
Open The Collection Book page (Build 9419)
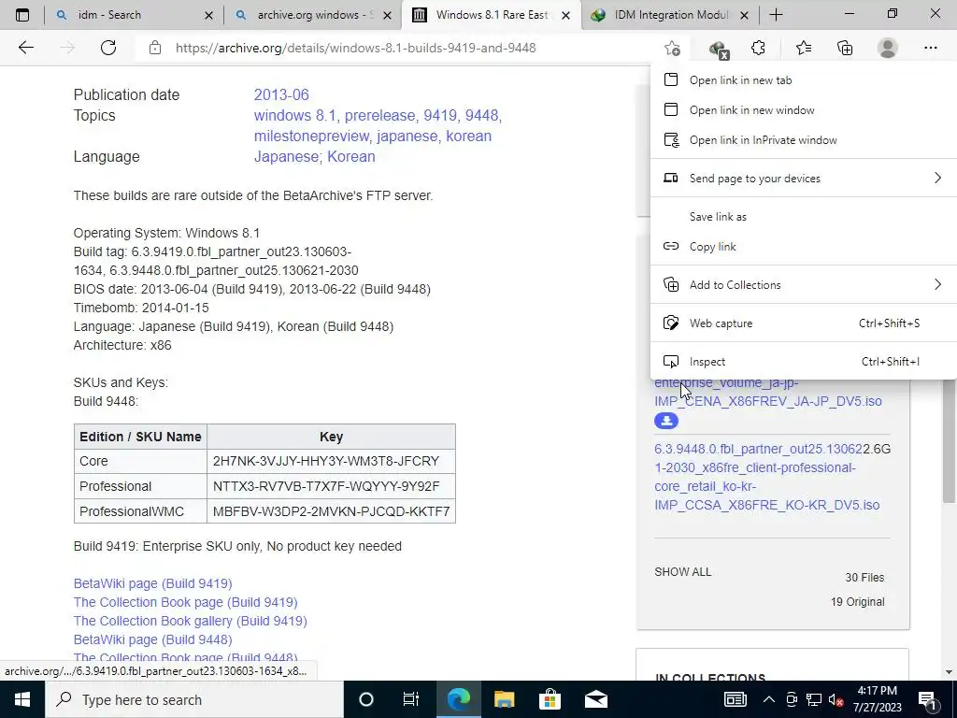tap(186, 602)
